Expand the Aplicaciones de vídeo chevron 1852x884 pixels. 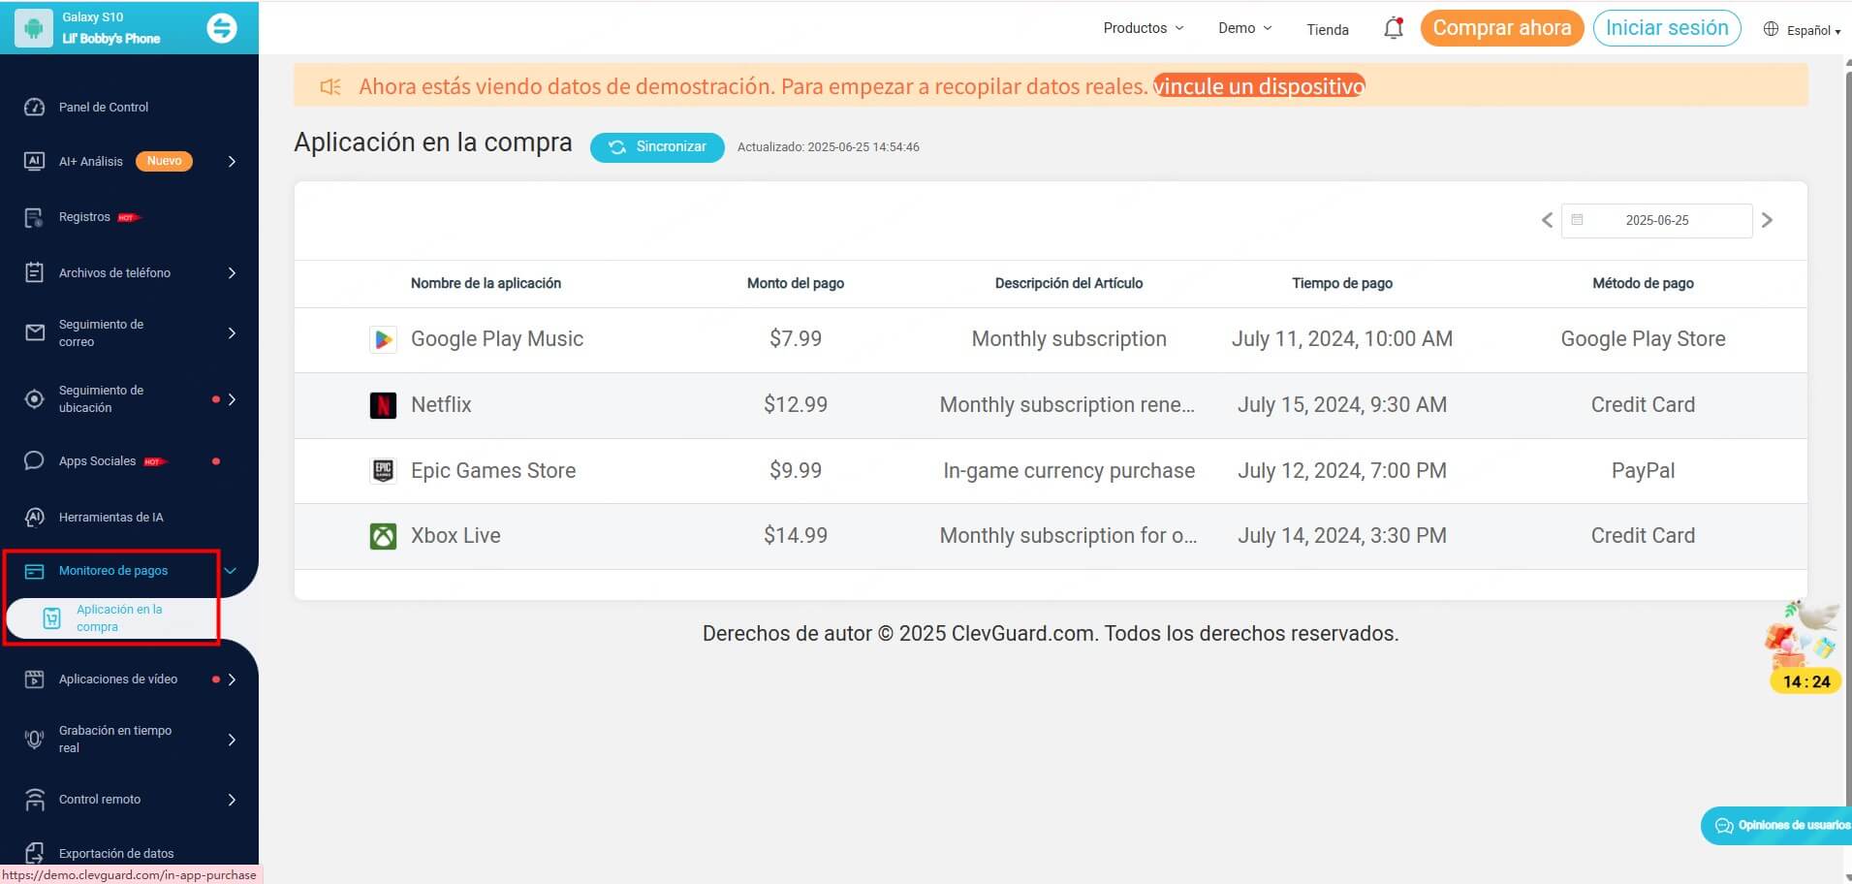pyautogui.click(x=232, y=679)
